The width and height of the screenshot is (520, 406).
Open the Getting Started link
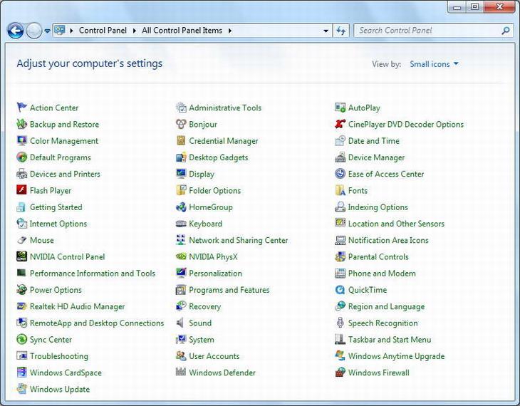[56, 207]
